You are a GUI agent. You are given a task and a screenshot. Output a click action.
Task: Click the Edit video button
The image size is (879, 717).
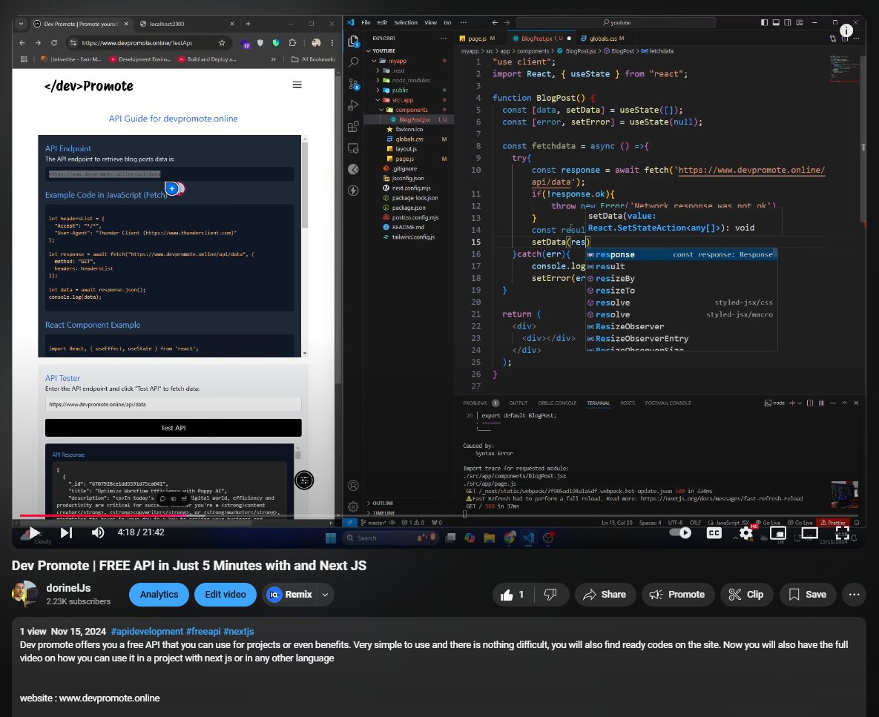pos(225,595)
